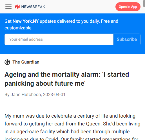Click the Ageing and mortality alarm headline
This screenshot has height=140, width=145.
(67, 79)
